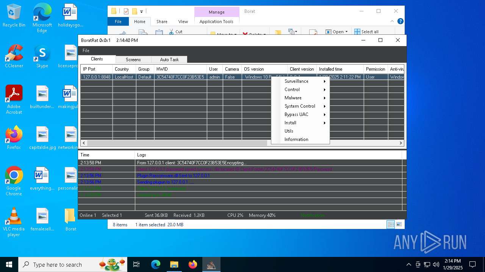
Task: Click client list horizontal scrollbar thumb
Action: click(177, 143)
